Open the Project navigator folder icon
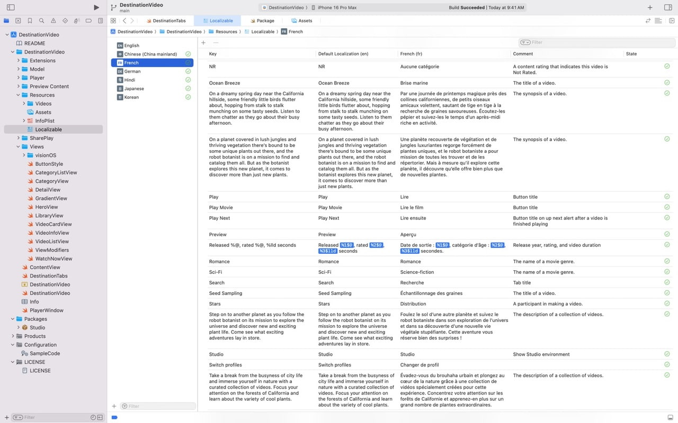This screenshot has width=678, height=423. coord(6,21)
